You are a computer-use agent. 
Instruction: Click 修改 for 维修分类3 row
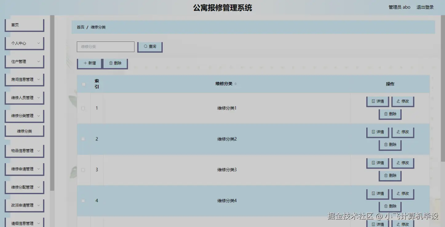[403, 163]
